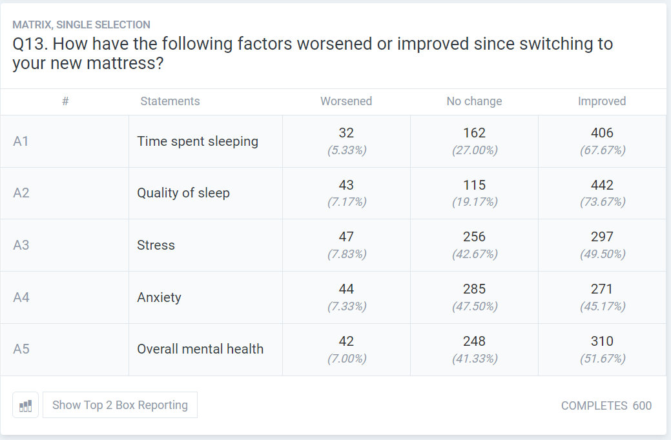Click the 442 Improved value for sleep quality
The image size is (671, 440).
[x=602, y=185]
